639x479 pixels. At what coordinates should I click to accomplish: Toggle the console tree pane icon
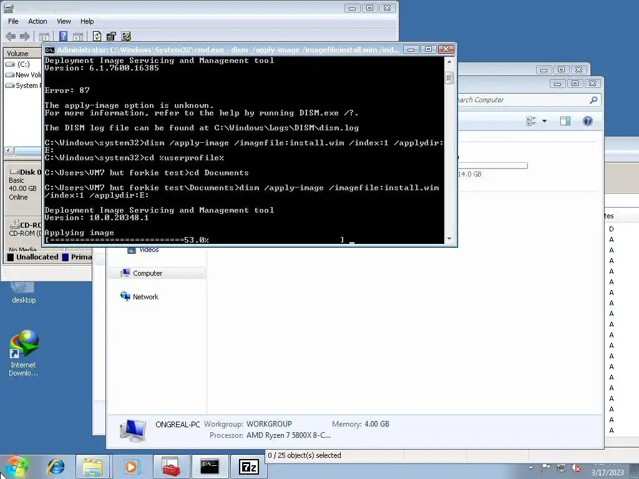click(44, 36)
